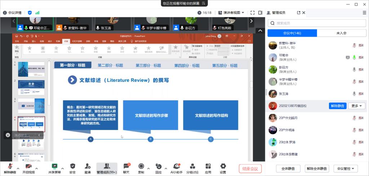Viewport: 369px width, 176px height.
Task: Open the 聊天 chat icon
Action: click(x=126, y=166)
